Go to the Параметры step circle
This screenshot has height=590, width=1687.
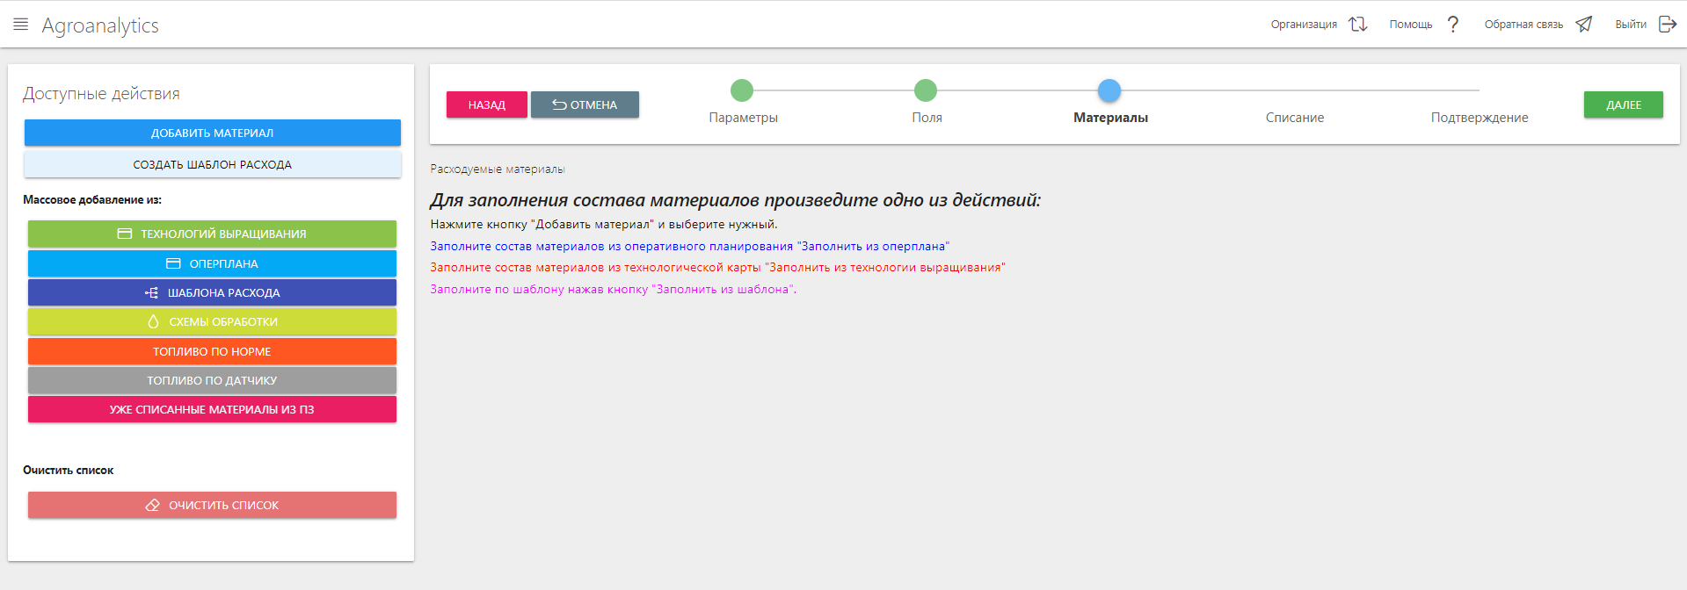[742, 90]
